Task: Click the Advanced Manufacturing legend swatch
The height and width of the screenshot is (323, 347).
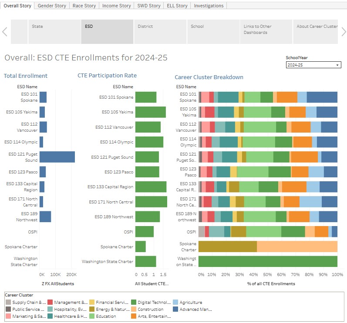Action: [175, 309]
